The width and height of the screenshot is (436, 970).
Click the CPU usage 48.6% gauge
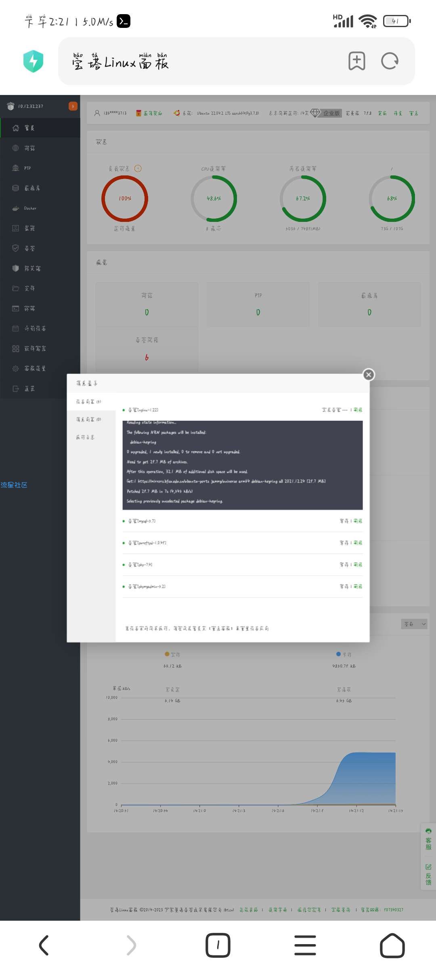214,198
